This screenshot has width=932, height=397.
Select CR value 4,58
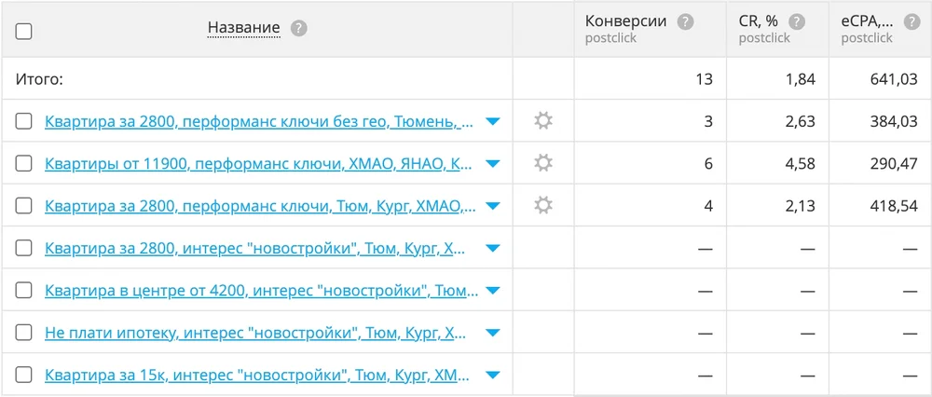(799, 163)
